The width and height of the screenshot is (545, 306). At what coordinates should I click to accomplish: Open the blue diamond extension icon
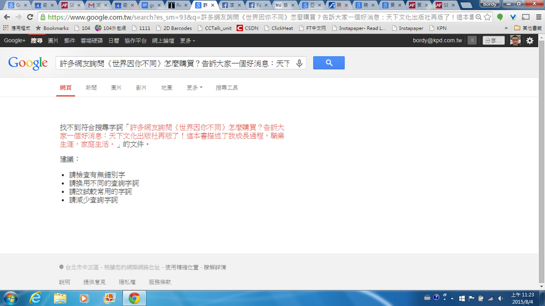513,17
